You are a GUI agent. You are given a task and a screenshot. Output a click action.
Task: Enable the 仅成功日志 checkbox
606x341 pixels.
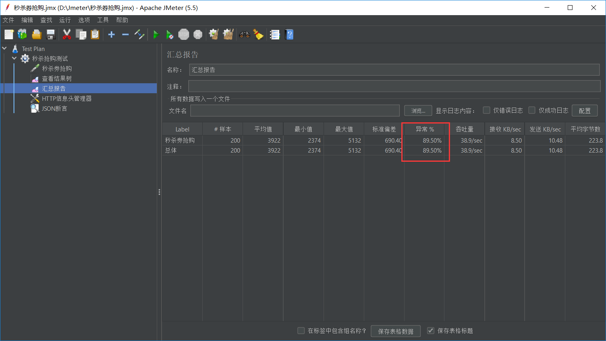tap(532, 110)
